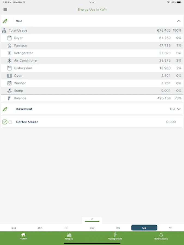Screen dimensions: 184x245
Task: Tap the Refrigerator icon
Action: pos(10,53)
